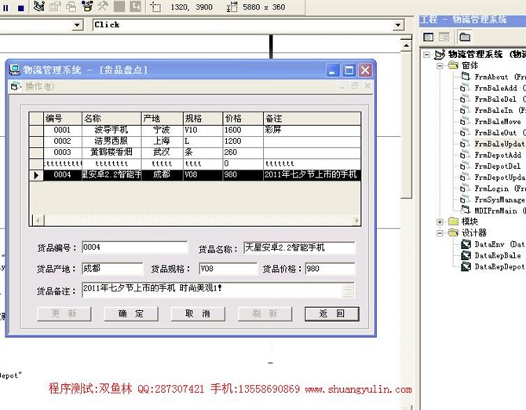Click the 刷新 button
Image resolution: width=526 pixels, height=410 pixels.
point(265,313)
